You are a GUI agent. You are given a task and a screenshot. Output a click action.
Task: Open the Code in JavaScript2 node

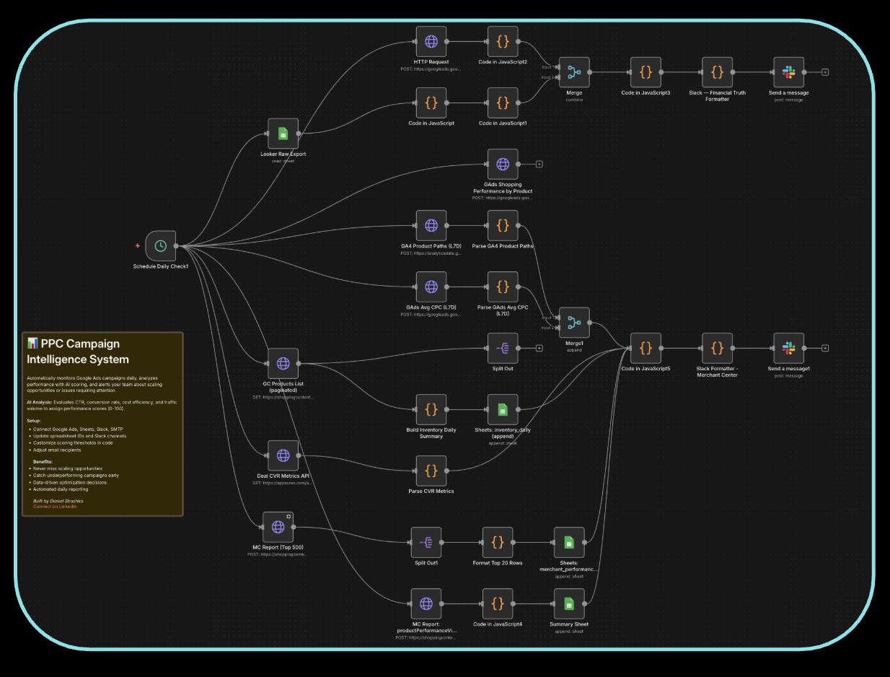502,42
